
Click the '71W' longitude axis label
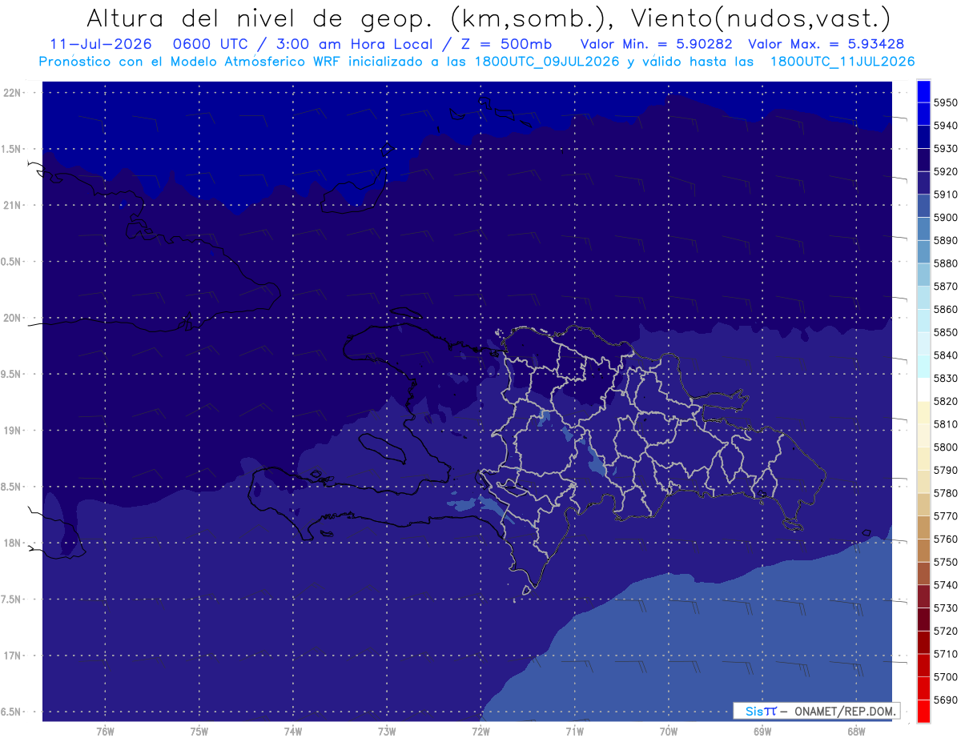click(x=574, y=731)
